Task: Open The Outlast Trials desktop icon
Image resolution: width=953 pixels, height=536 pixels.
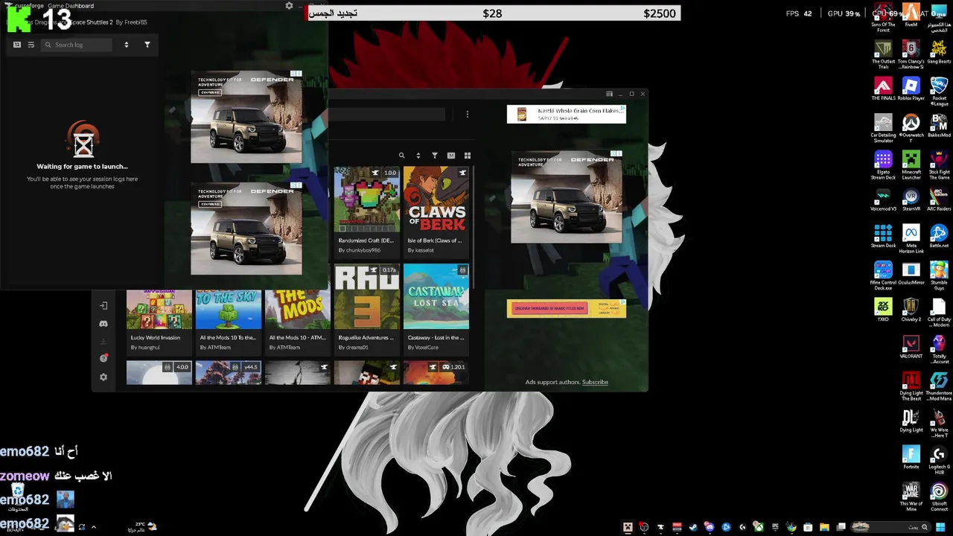Action: pyautogui.click(x=883, y=55)
